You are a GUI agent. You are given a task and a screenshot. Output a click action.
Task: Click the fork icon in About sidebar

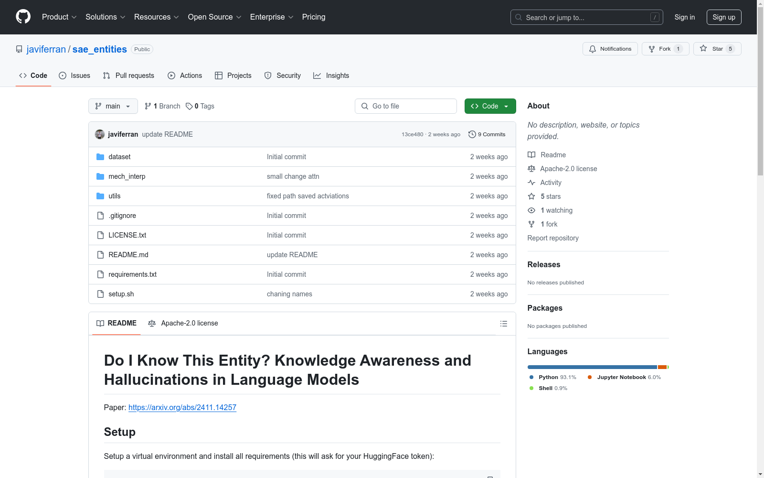[x=531, y=224]
